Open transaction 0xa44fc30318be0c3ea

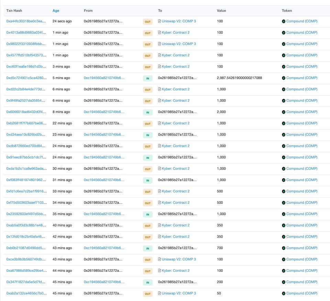[x=26, y=21]
